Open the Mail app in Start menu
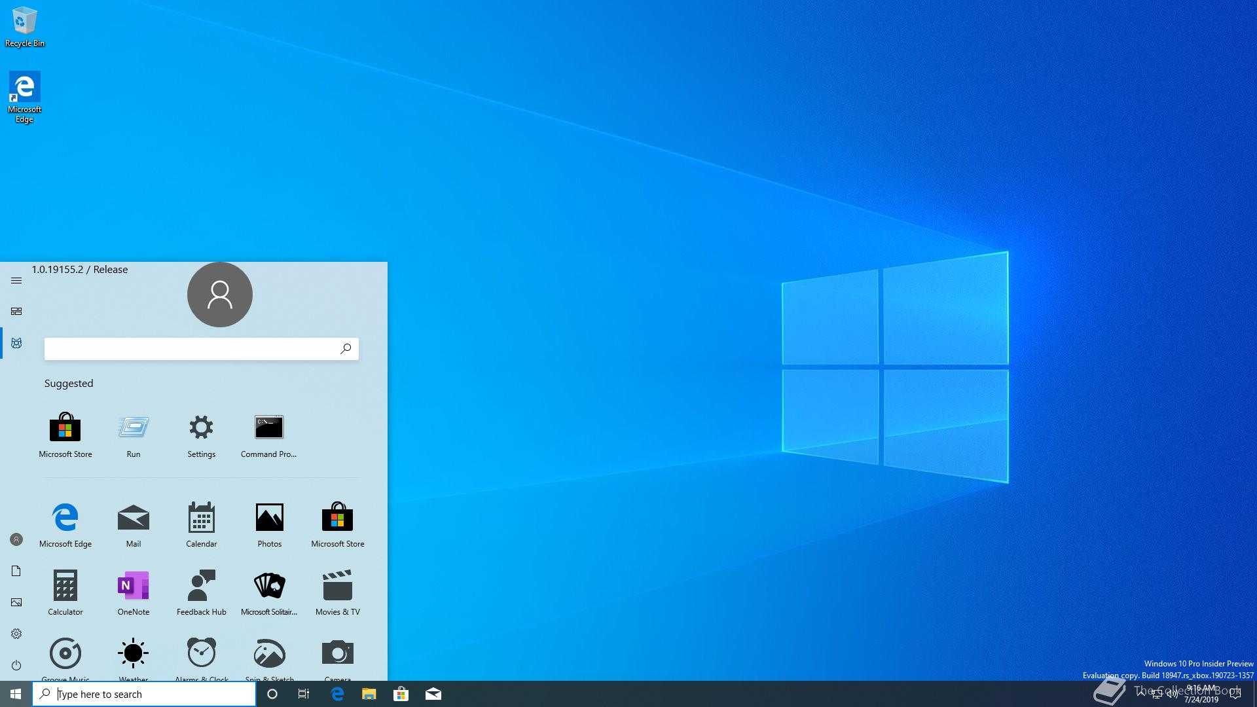Viewport: 1257px width, 707px height. point(134,525)
